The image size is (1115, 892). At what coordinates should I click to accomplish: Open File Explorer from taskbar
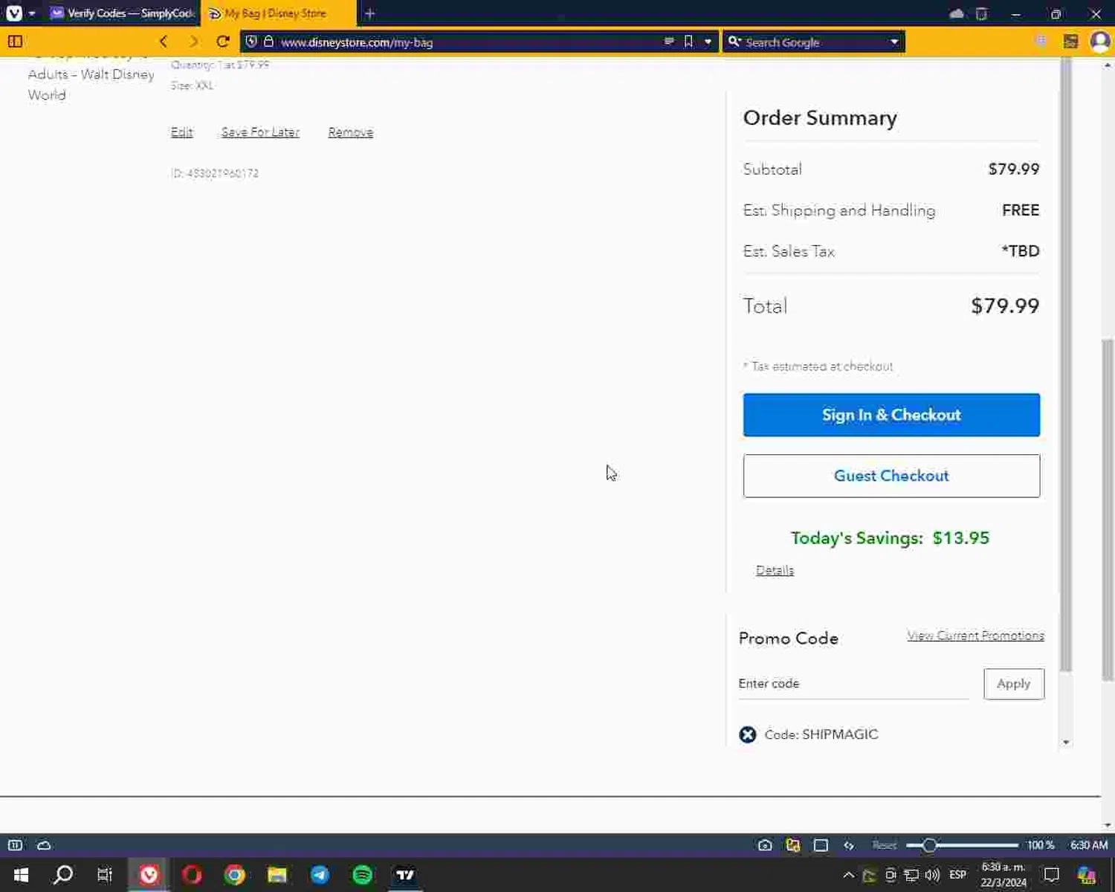[x=277, y=875]
